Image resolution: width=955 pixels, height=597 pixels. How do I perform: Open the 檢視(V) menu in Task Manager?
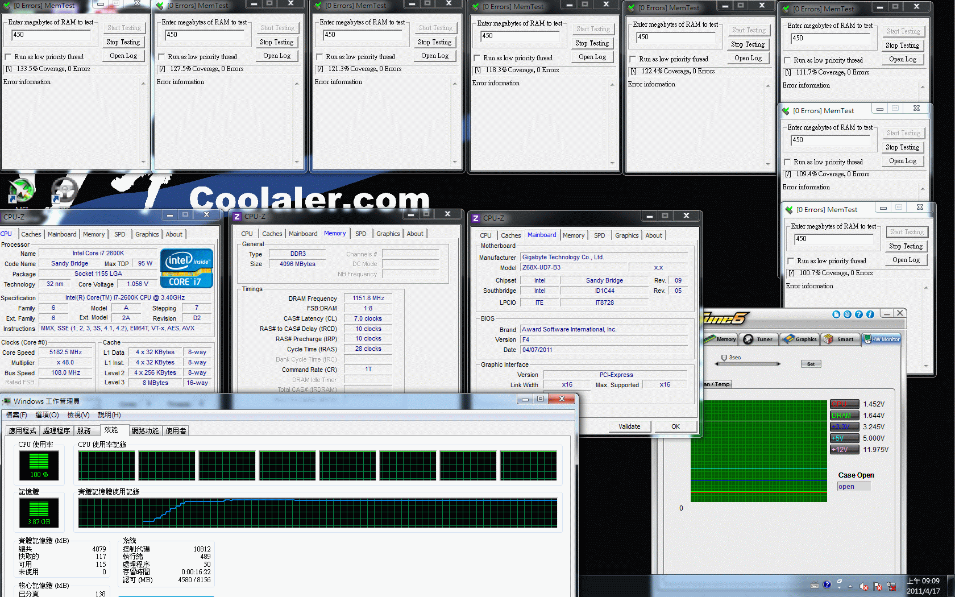78,415
